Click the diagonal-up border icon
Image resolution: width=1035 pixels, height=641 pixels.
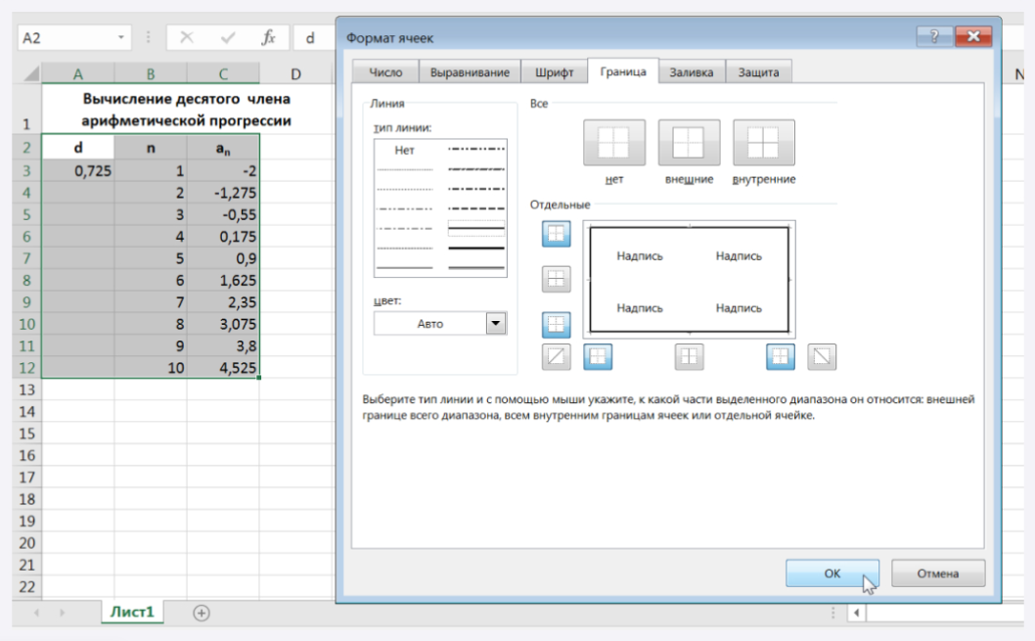click(556, 357)
